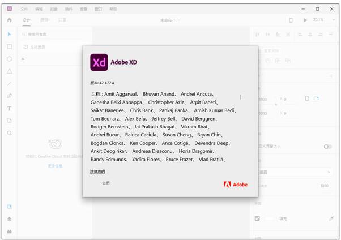Click the Align Right icon

[x=321, y=35]
